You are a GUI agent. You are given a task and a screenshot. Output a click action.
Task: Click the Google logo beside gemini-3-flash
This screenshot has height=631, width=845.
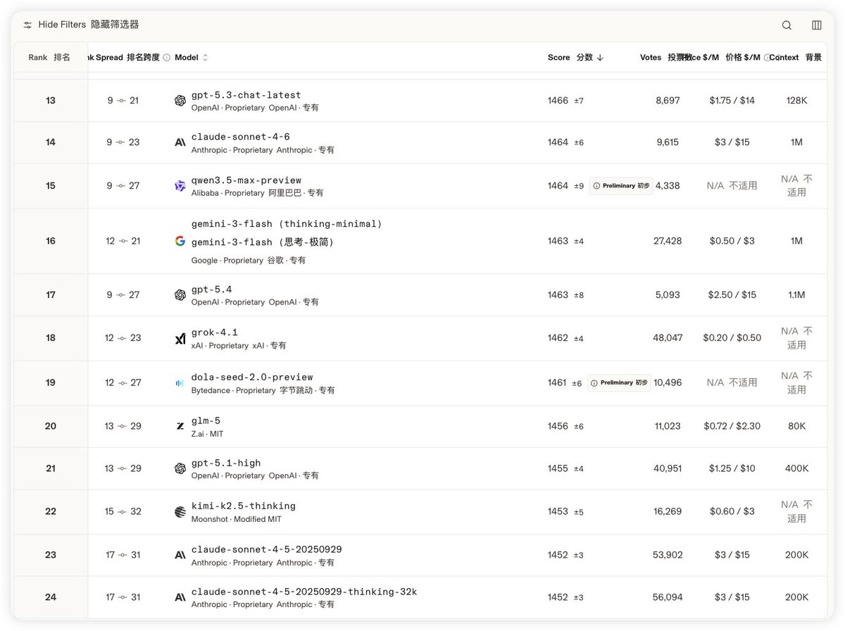180,242
